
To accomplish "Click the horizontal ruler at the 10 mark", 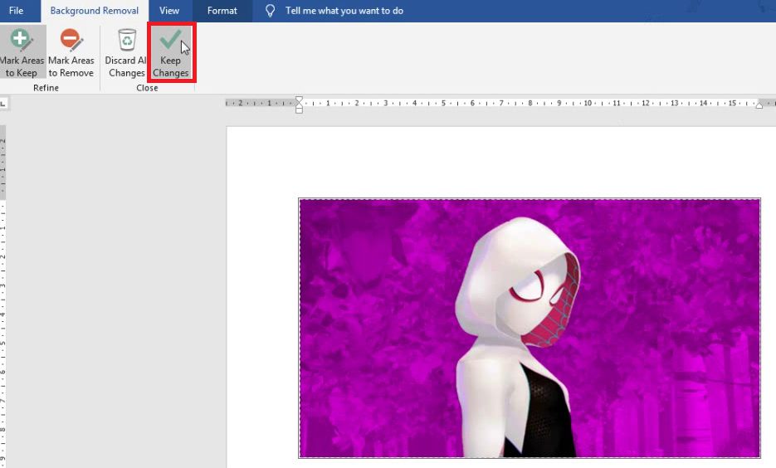I will (588, 104).
